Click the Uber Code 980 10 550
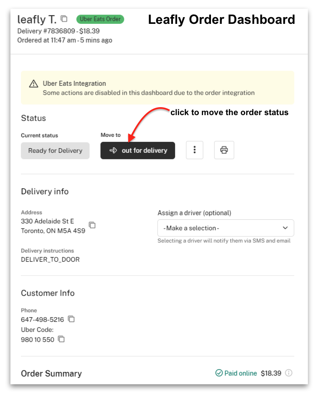 coord(38,339)
